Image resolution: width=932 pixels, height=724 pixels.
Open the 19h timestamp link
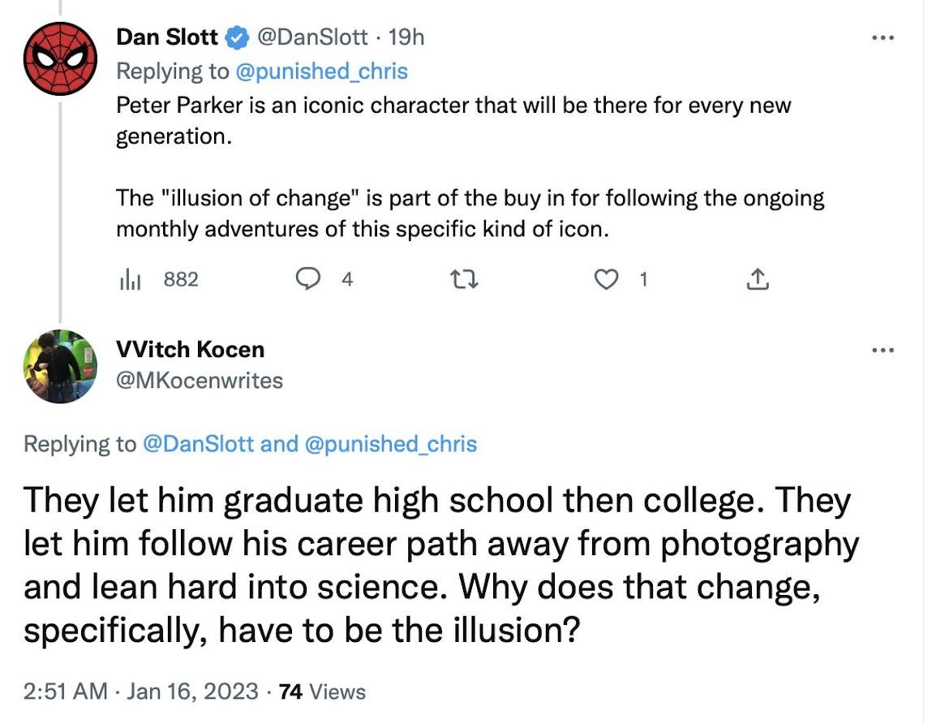coord(407,37)
